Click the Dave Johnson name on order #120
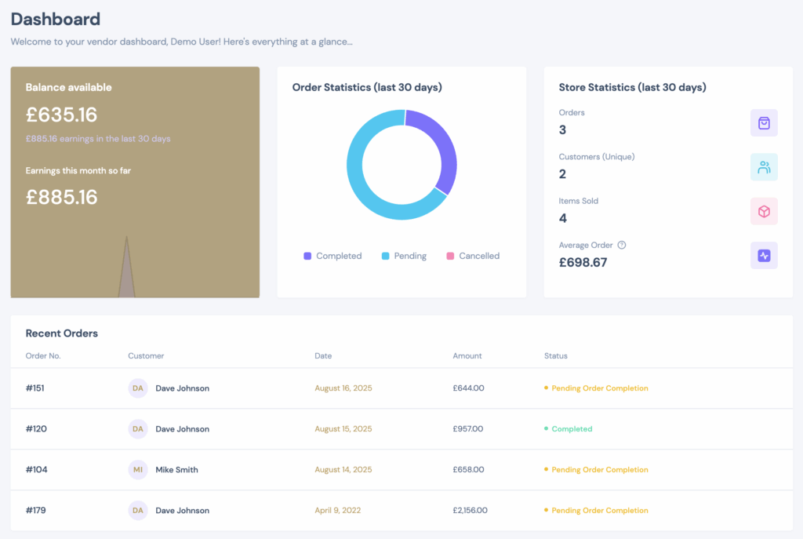 [x=182, y=429]
